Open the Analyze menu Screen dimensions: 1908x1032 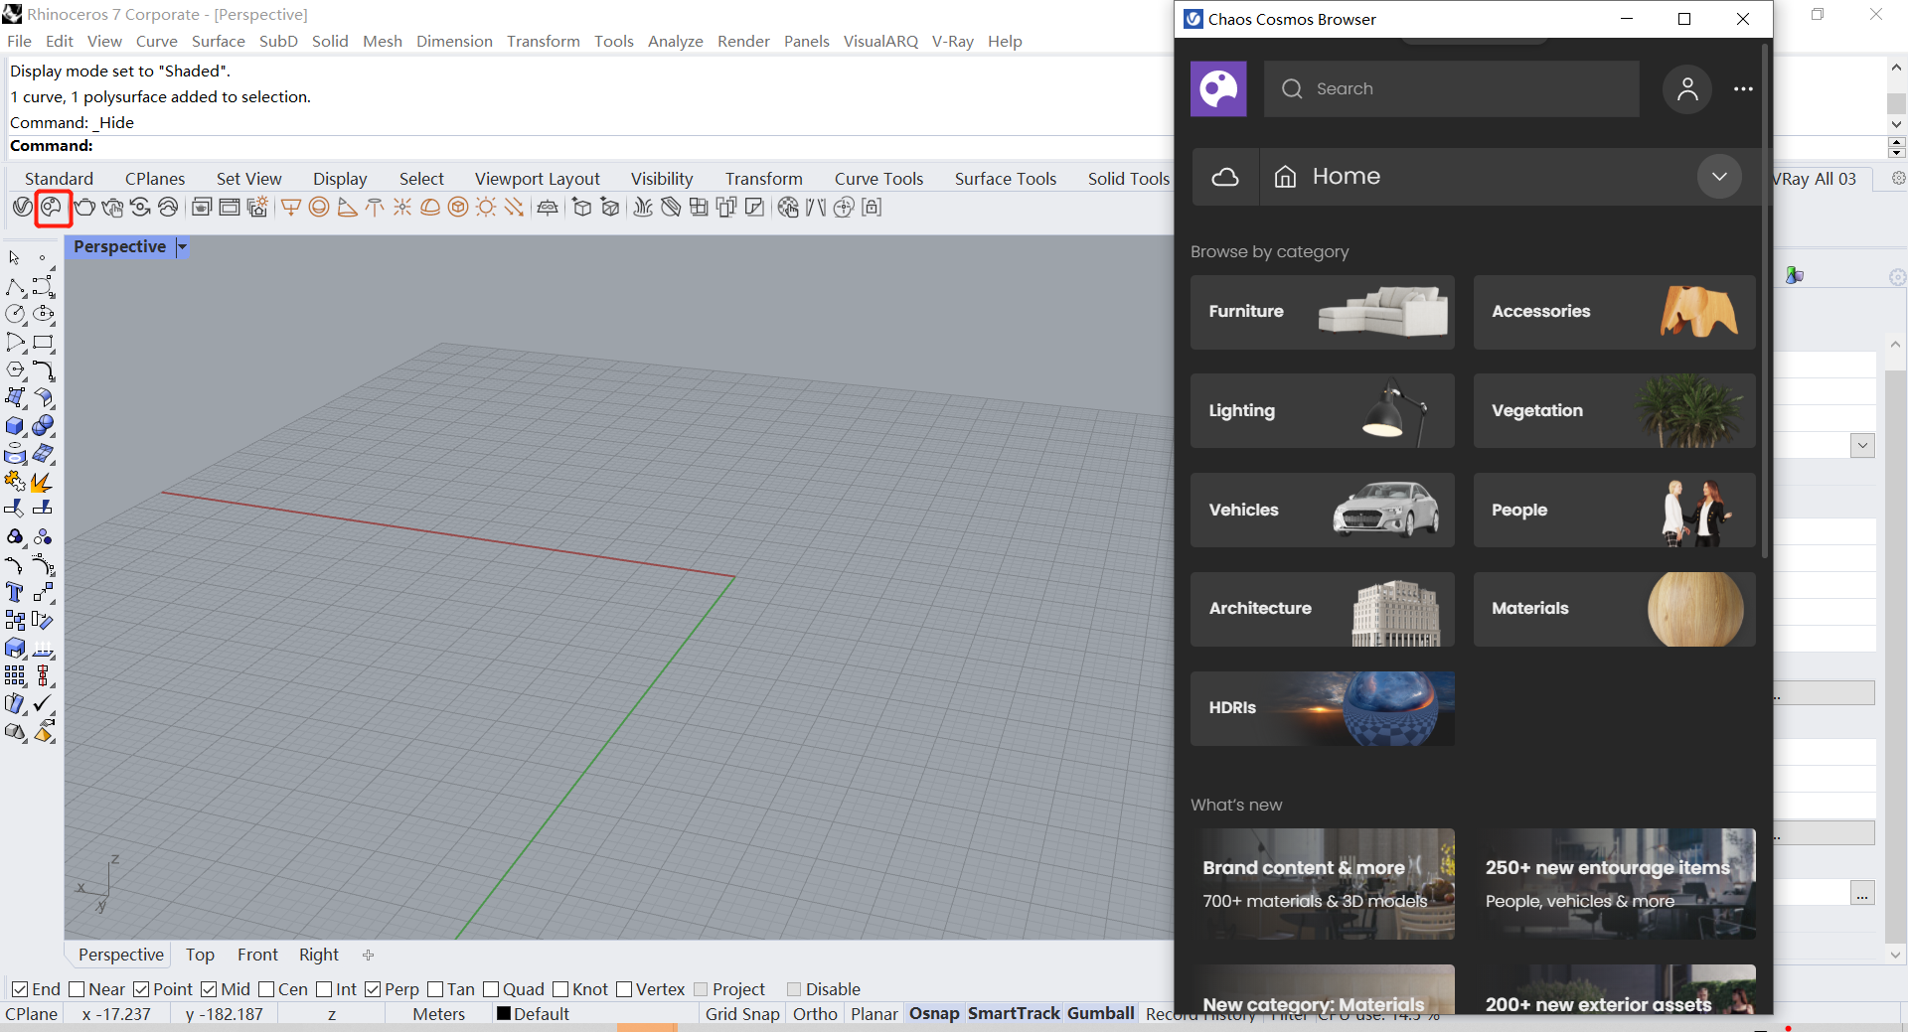pyautogui.click(x=676, y=41)
